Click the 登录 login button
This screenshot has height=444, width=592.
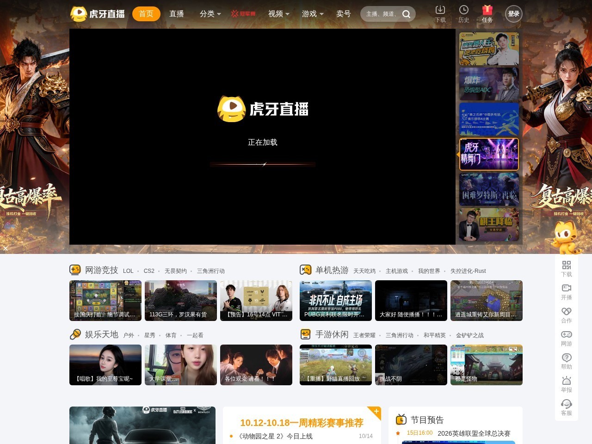(x=514, y=14)
